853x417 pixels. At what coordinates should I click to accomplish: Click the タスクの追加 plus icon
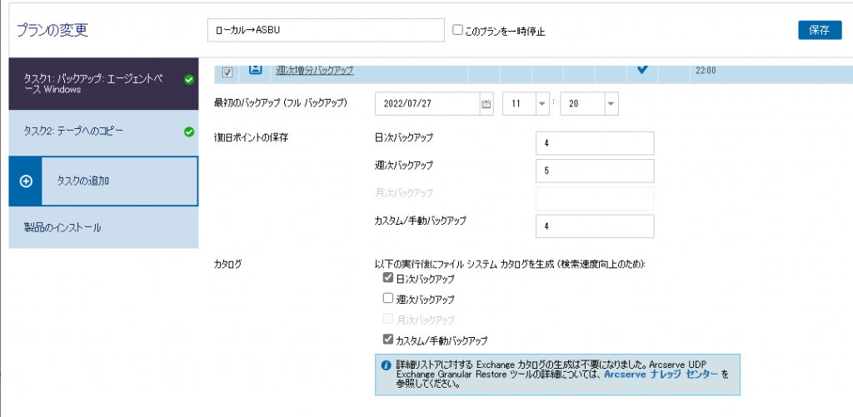[x=26, y=181]
